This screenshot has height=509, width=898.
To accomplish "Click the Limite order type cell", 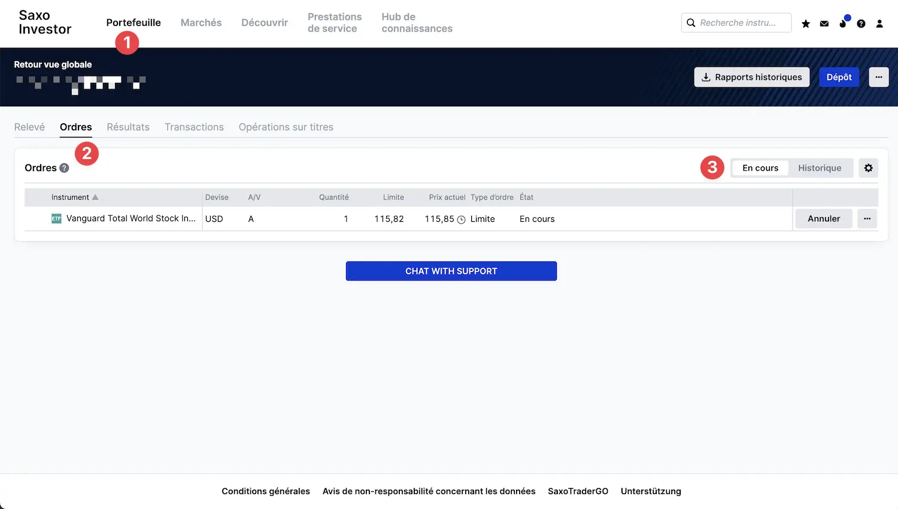I will click(x=483, y=219).
